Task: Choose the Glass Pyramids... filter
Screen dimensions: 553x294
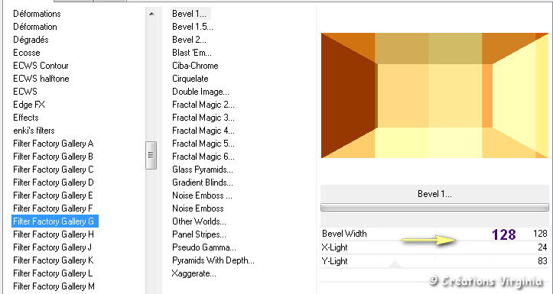Action: tap(203, 170)
